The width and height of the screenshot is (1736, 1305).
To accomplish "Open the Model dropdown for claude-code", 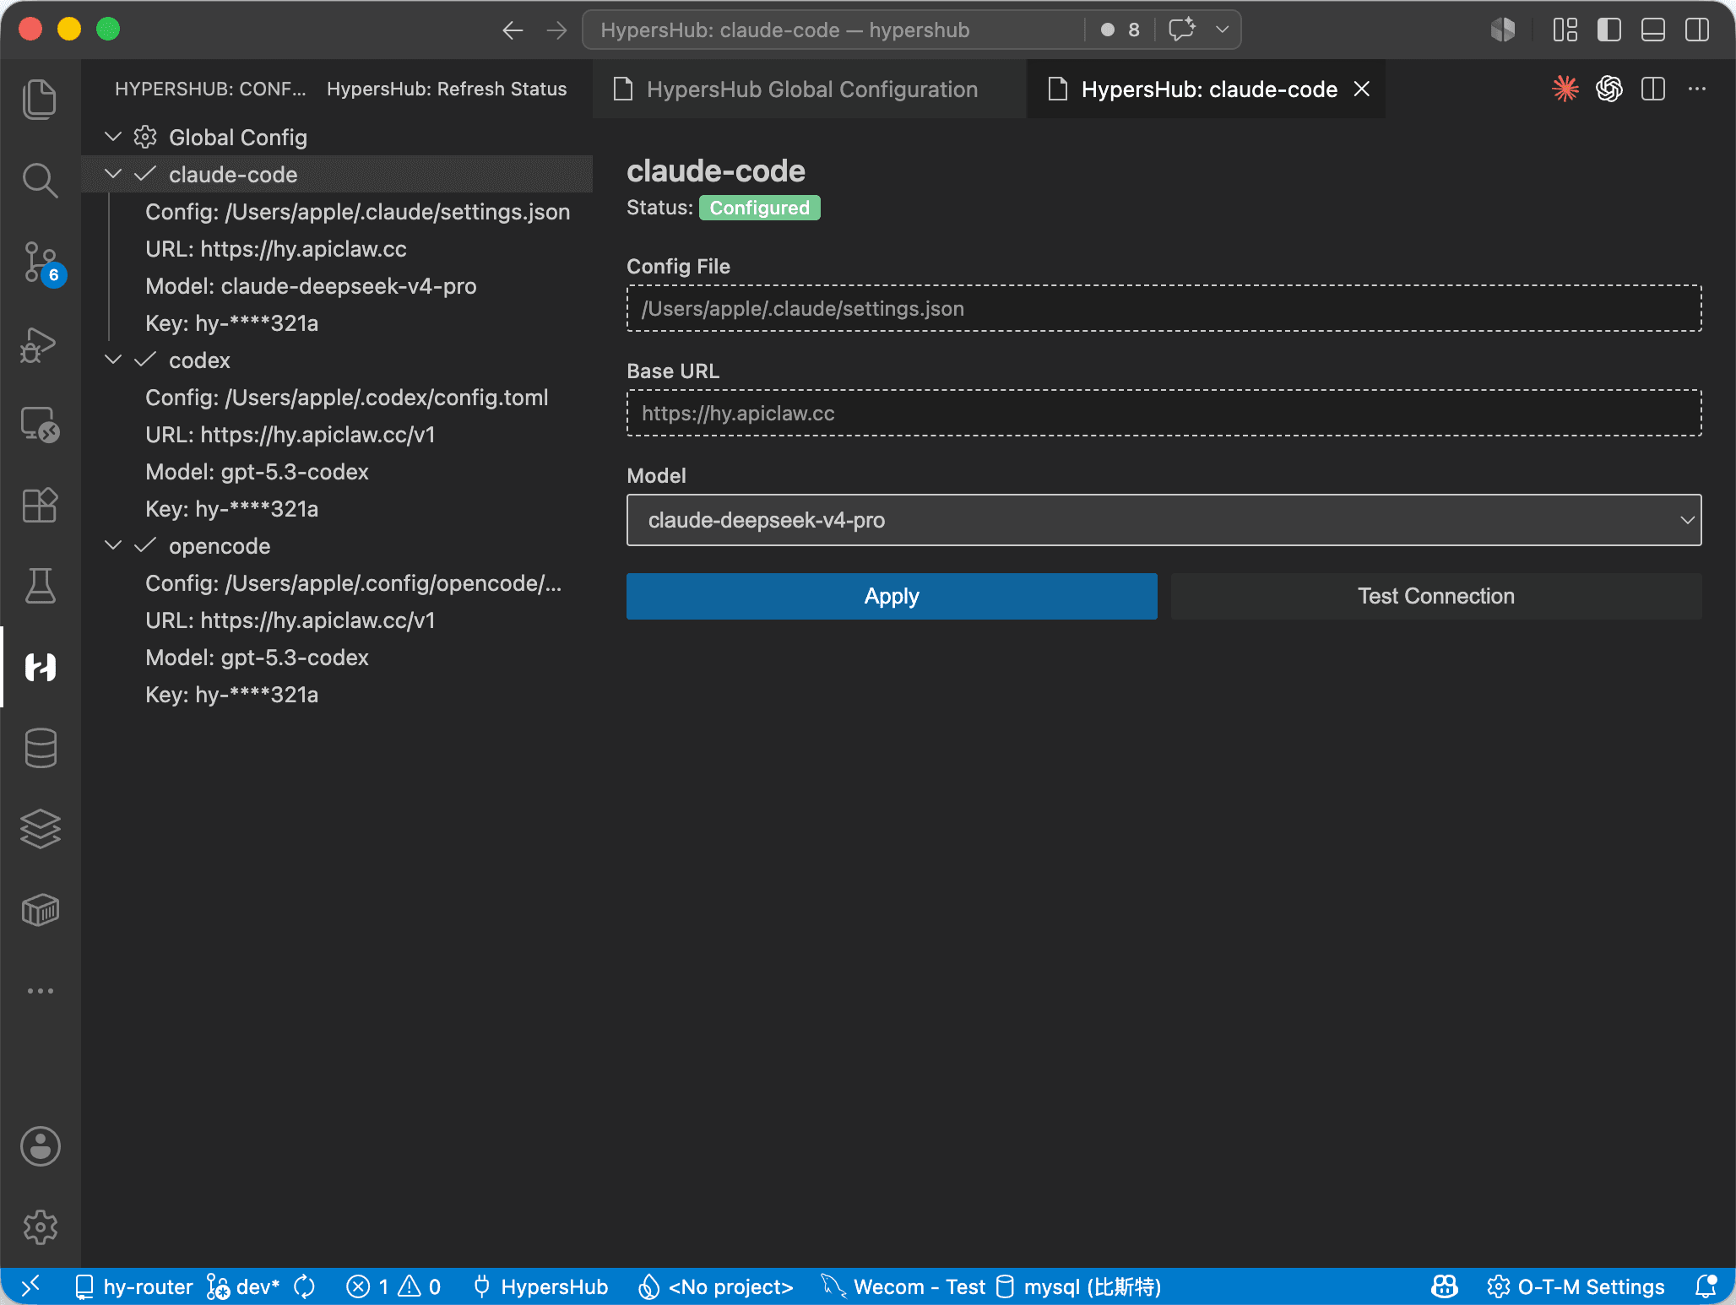I will coord(1164,520).
